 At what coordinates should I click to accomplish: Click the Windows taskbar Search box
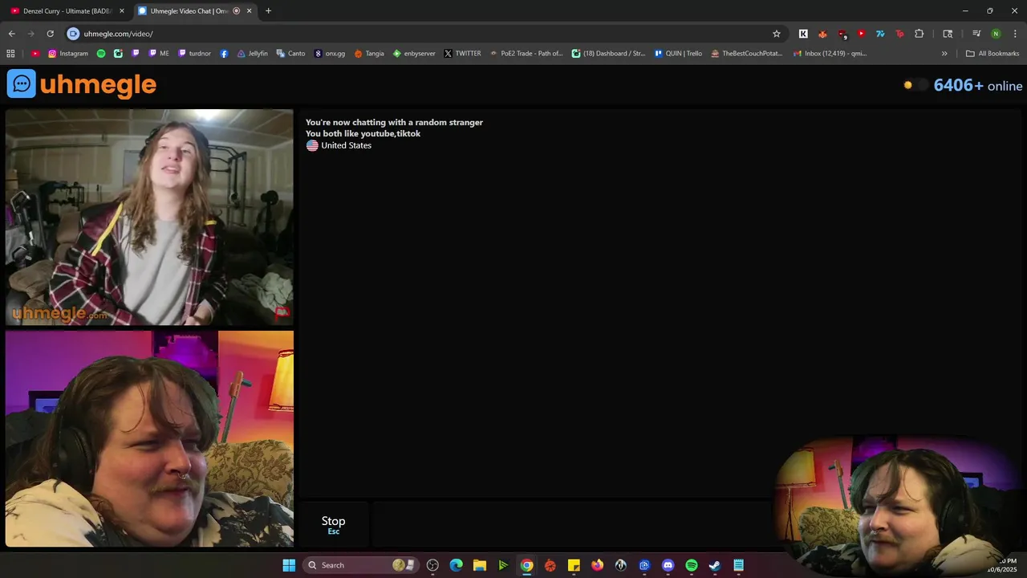coord(359,565)
